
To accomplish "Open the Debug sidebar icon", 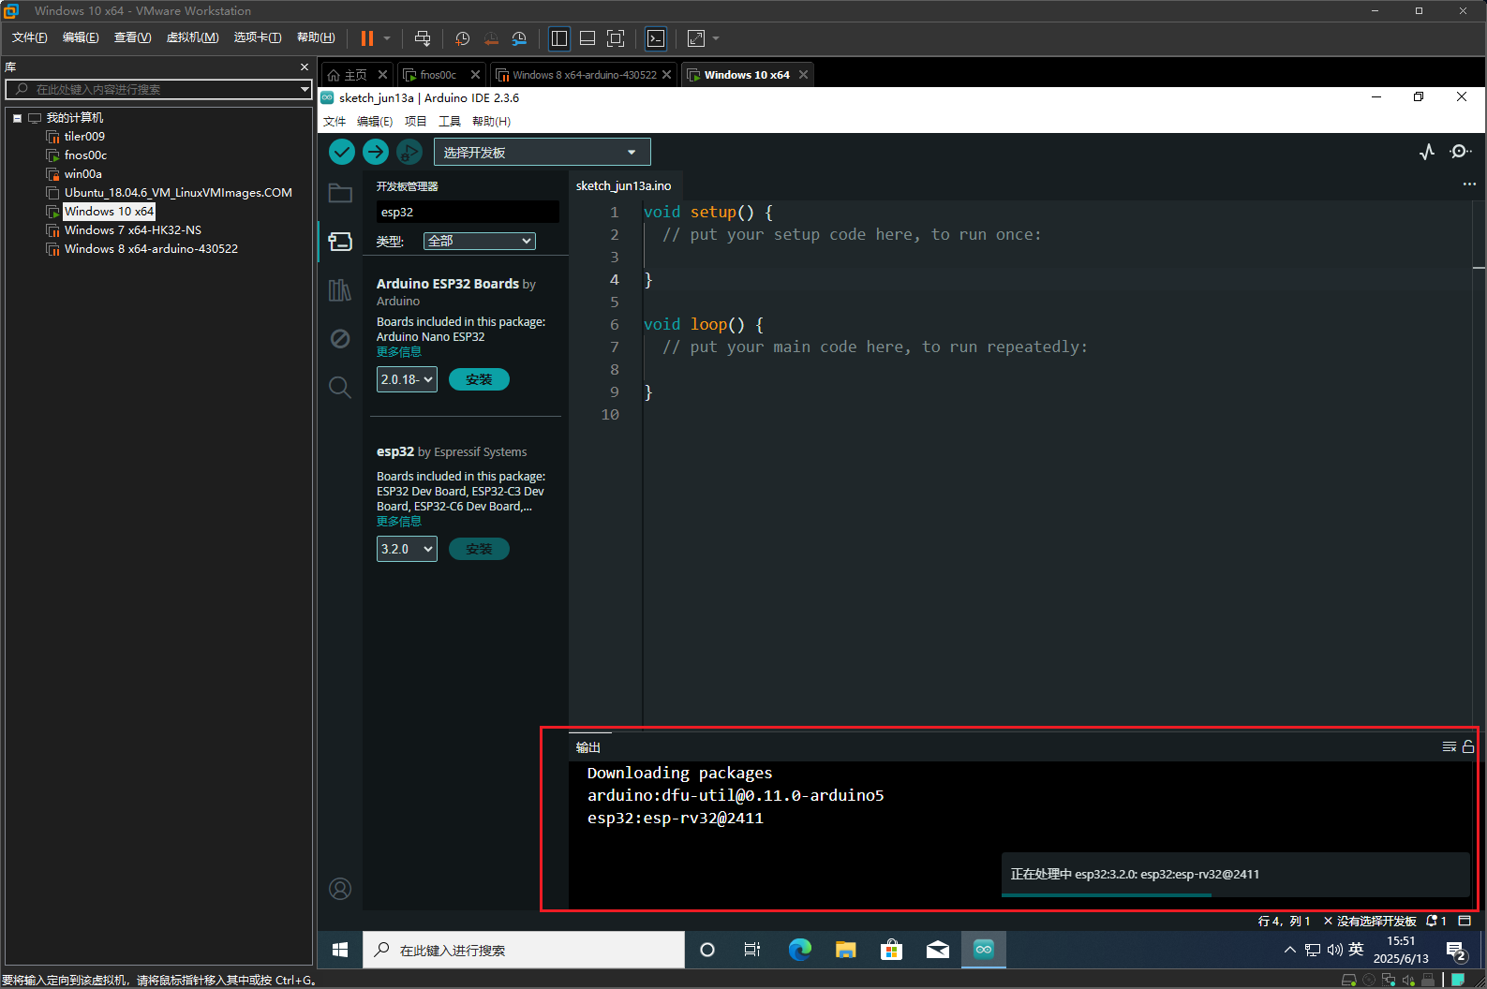I will tap(340, 338).
